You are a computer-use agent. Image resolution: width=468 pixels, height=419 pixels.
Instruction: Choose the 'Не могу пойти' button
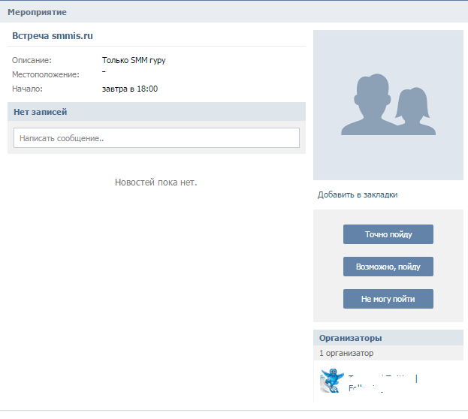coord(388,299)
